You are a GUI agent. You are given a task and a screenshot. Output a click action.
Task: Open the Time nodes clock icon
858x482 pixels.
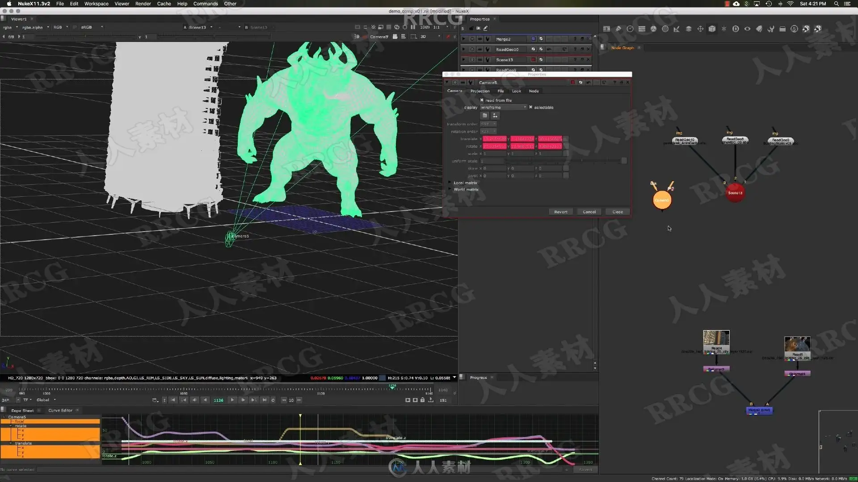pos(630,29)
